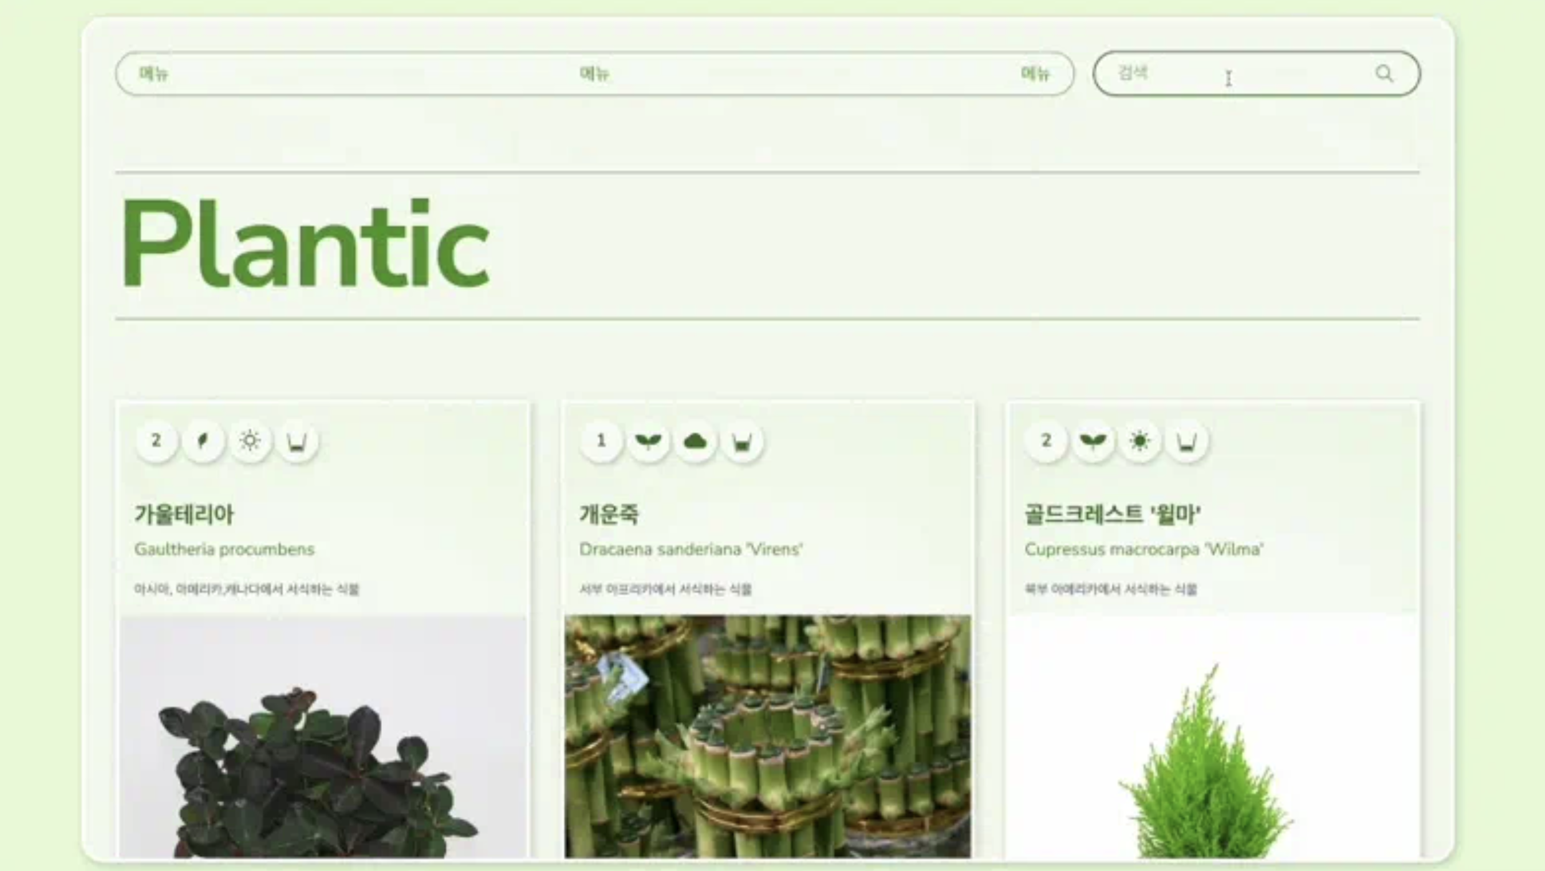
Task: Focus the 검색 search input field
Action: tap(1257, 74)
